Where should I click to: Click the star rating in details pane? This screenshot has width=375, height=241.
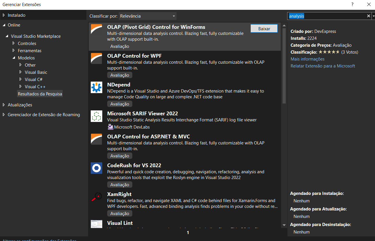click(329, 52)
